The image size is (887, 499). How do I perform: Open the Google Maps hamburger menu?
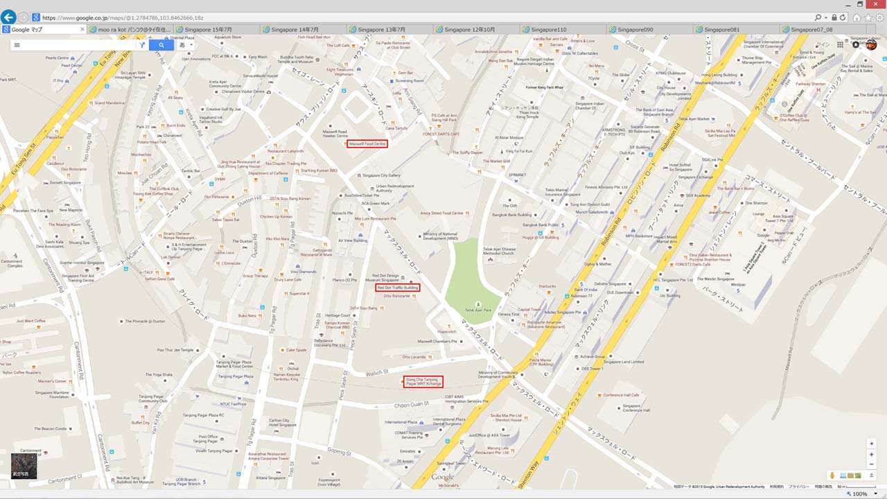[17, 45]
